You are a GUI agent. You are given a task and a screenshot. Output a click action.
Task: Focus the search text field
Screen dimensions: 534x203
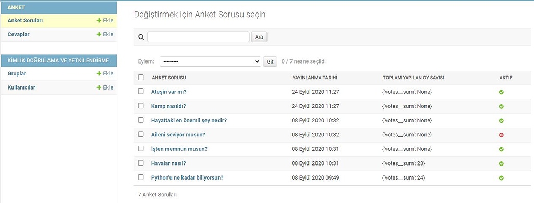pyautogui.click(x=198, y=37)
